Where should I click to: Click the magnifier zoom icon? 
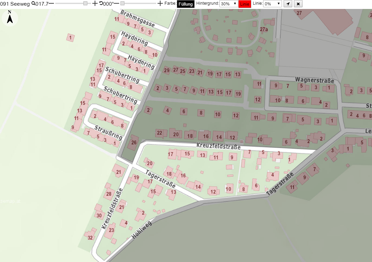(33, 3)
